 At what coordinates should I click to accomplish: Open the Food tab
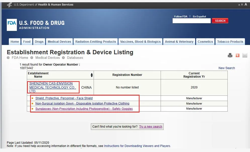[x=27, y=41]
